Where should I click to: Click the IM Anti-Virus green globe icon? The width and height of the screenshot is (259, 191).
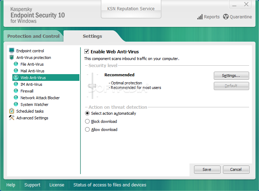[x=16, y=84]
